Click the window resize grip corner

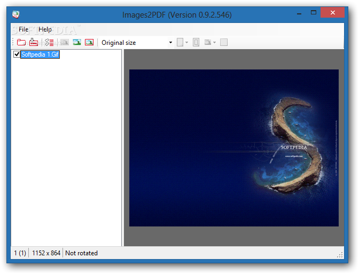(340, 255)
